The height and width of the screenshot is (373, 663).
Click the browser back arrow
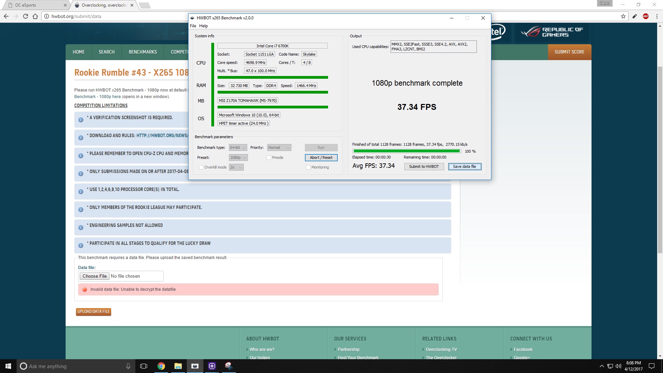tap(6, 16)
